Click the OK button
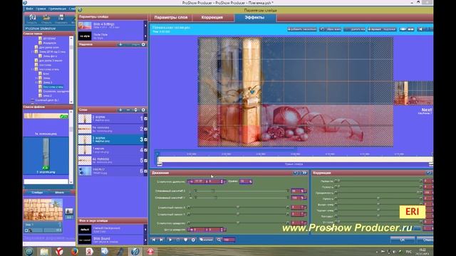The image size is (456, 256). point(402,240)
